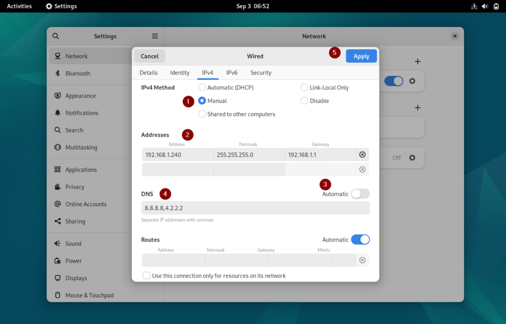Open Sound settings from the sidebar

(73, 243)
